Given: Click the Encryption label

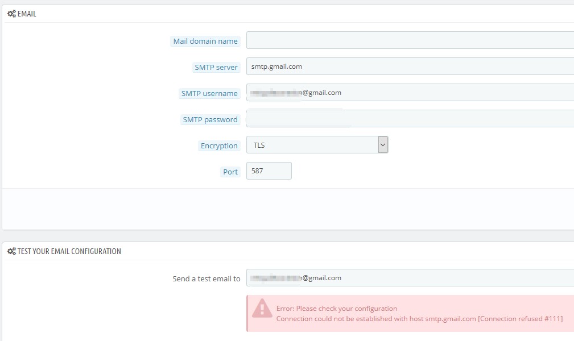Looking at the screenshot, I should coord(219,145).
